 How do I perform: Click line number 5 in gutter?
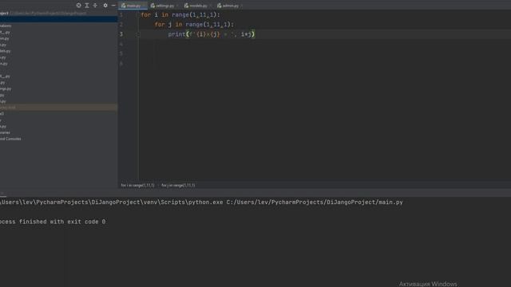(x=121, y=53)
